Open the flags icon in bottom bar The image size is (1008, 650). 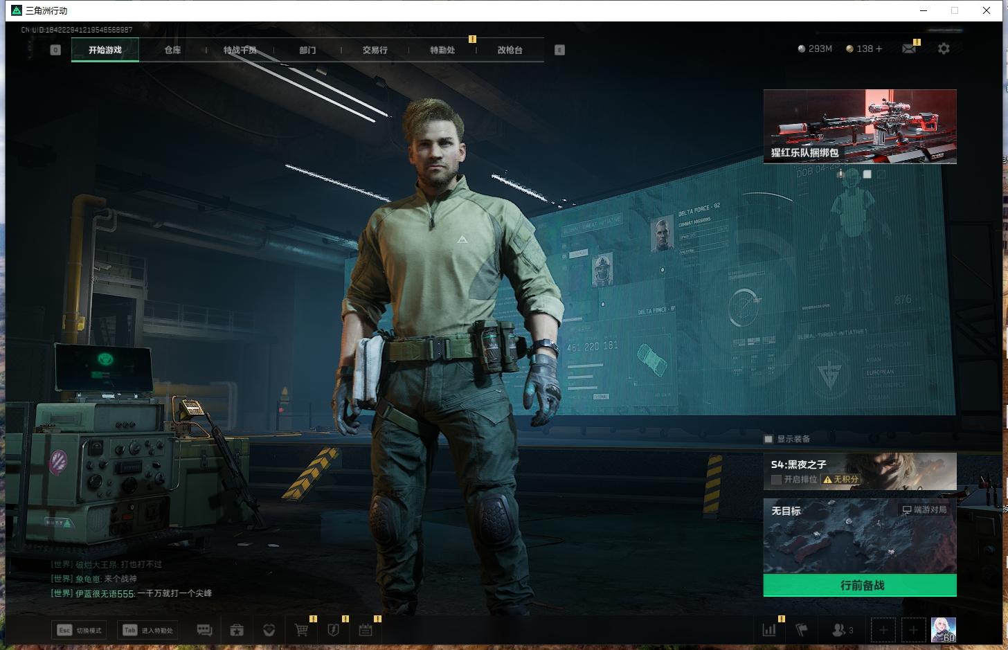[802, 630]
